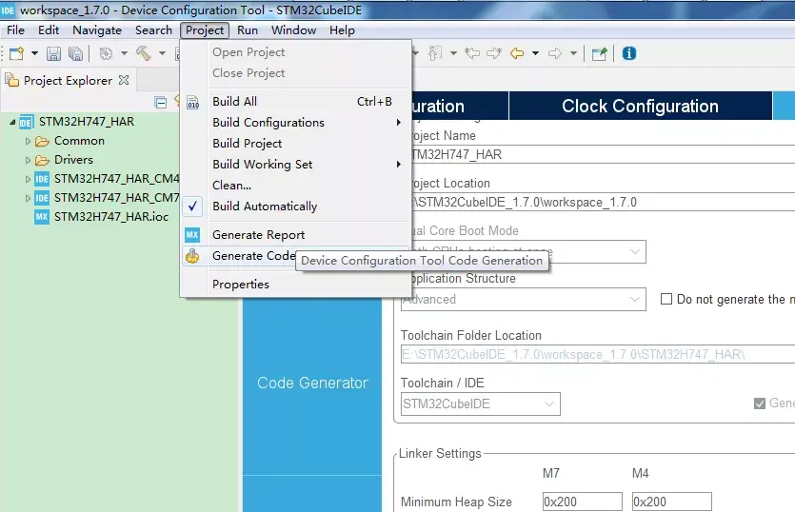Screen dimensions: 795x512
Task: Click the Project Explorer view icon
Action: coord(12,80)
